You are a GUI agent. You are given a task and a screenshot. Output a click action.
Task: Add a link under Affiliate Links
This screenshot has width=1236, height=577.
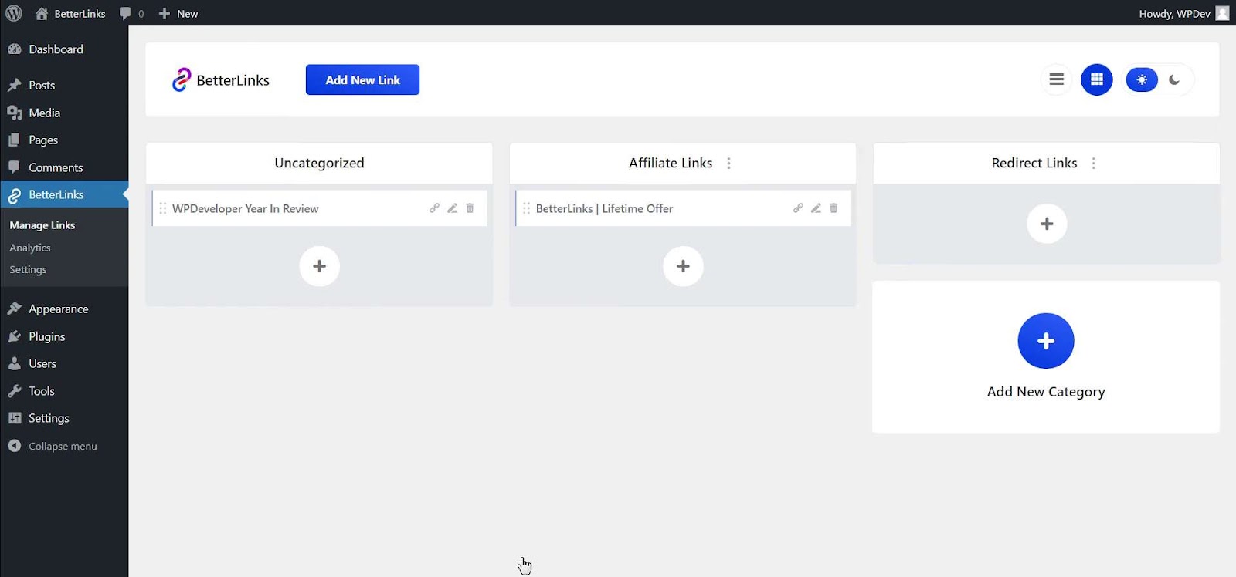tap(683, 266)
